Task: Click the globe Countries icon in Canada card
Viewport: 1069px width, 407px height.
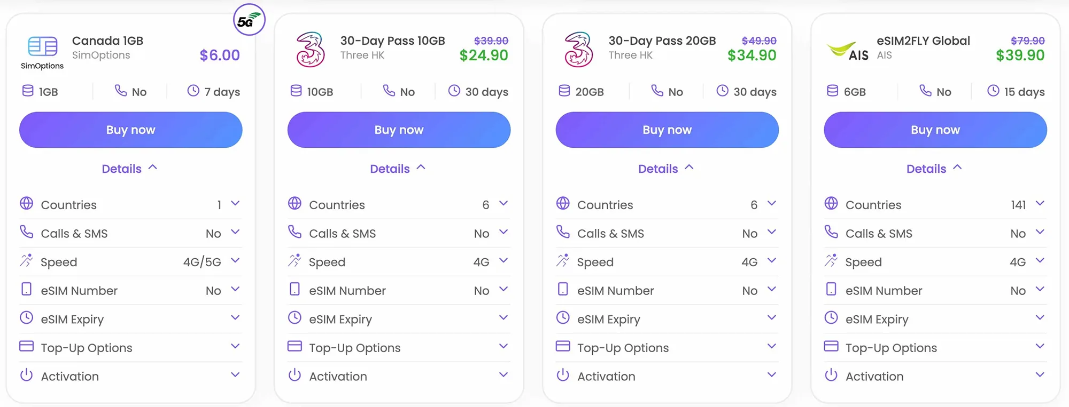Action: pos(26,204)
